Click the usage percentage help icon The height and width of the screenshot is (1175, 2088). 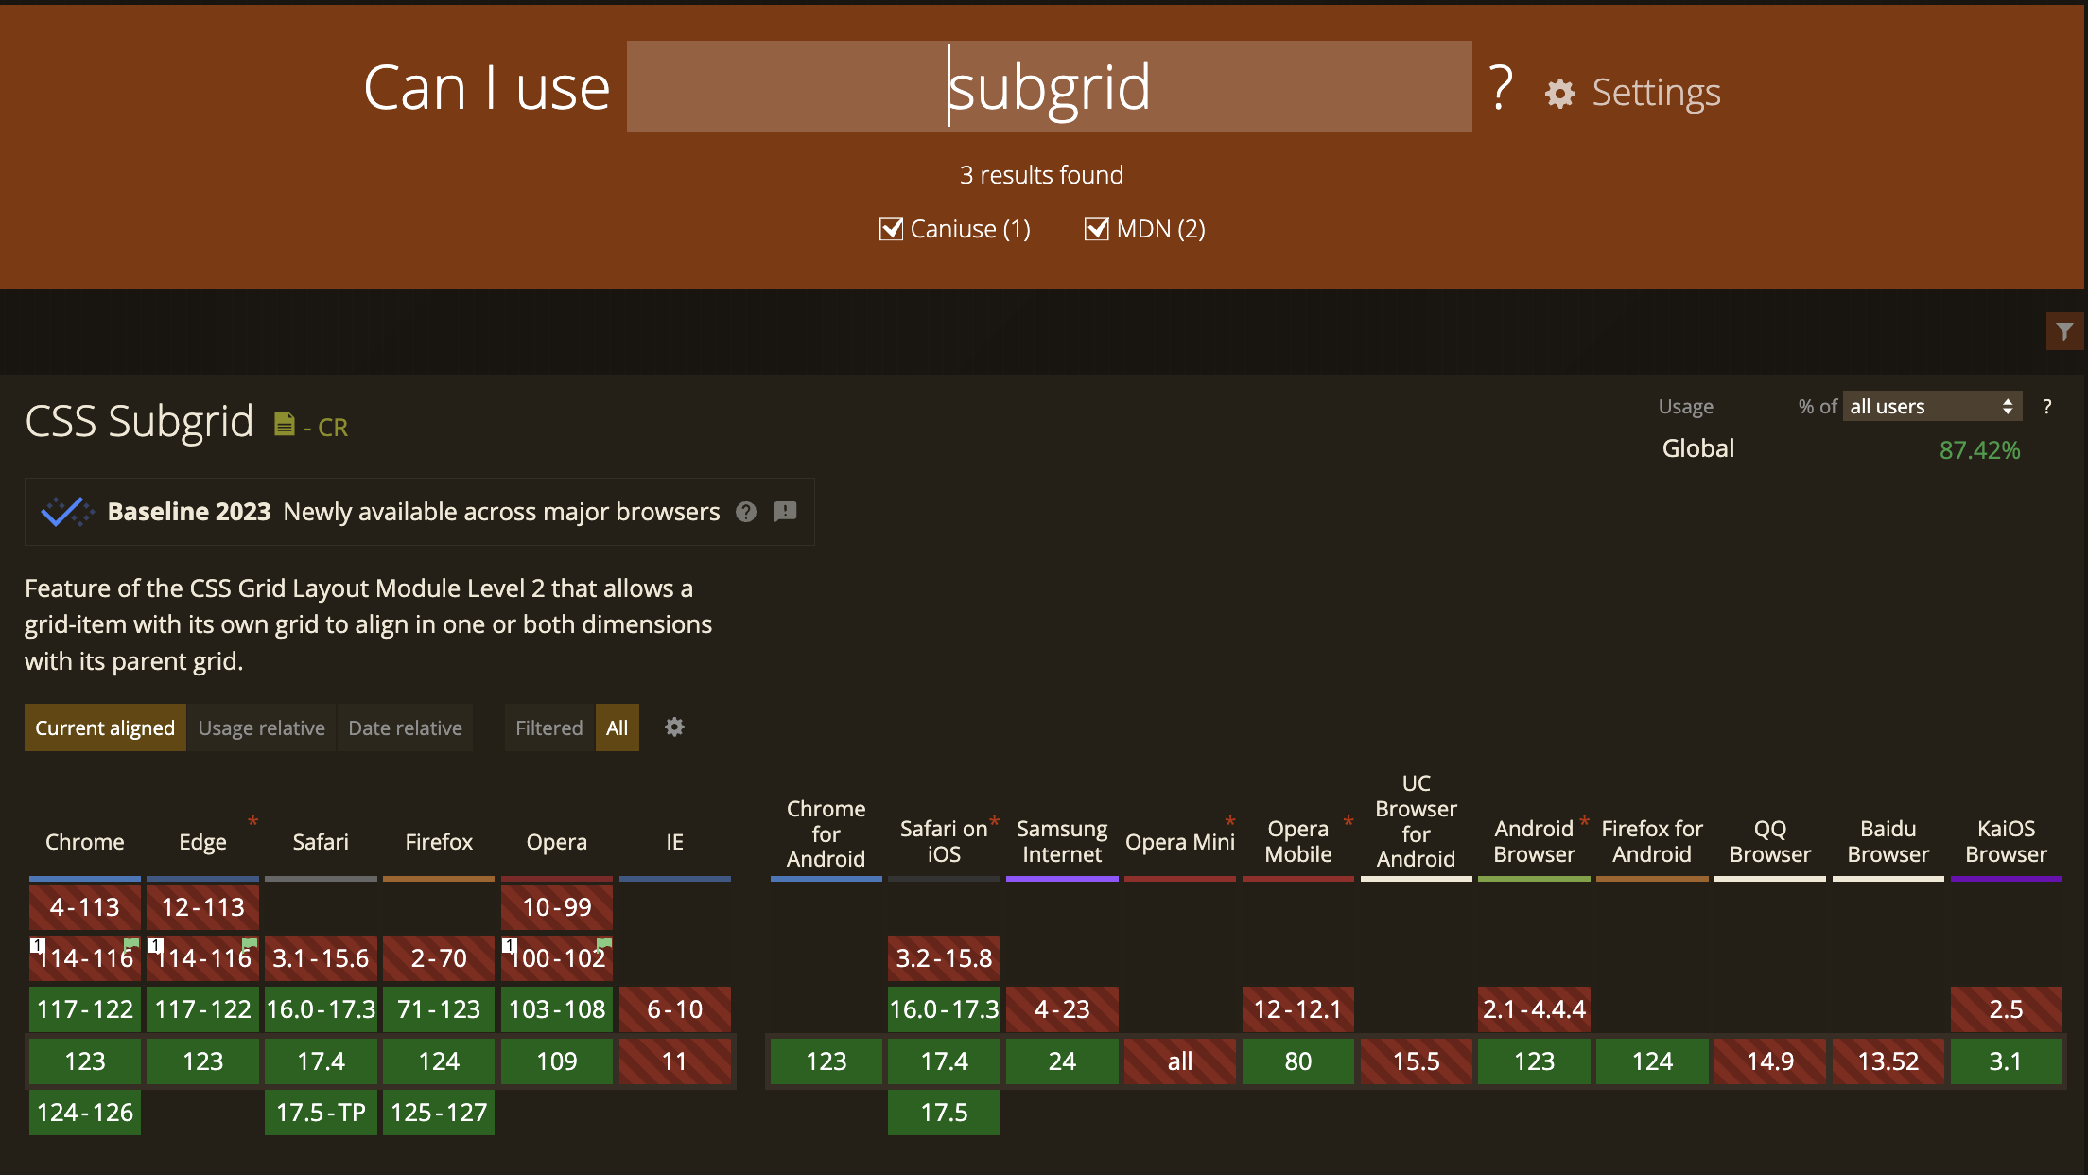tap(2048, 408)
